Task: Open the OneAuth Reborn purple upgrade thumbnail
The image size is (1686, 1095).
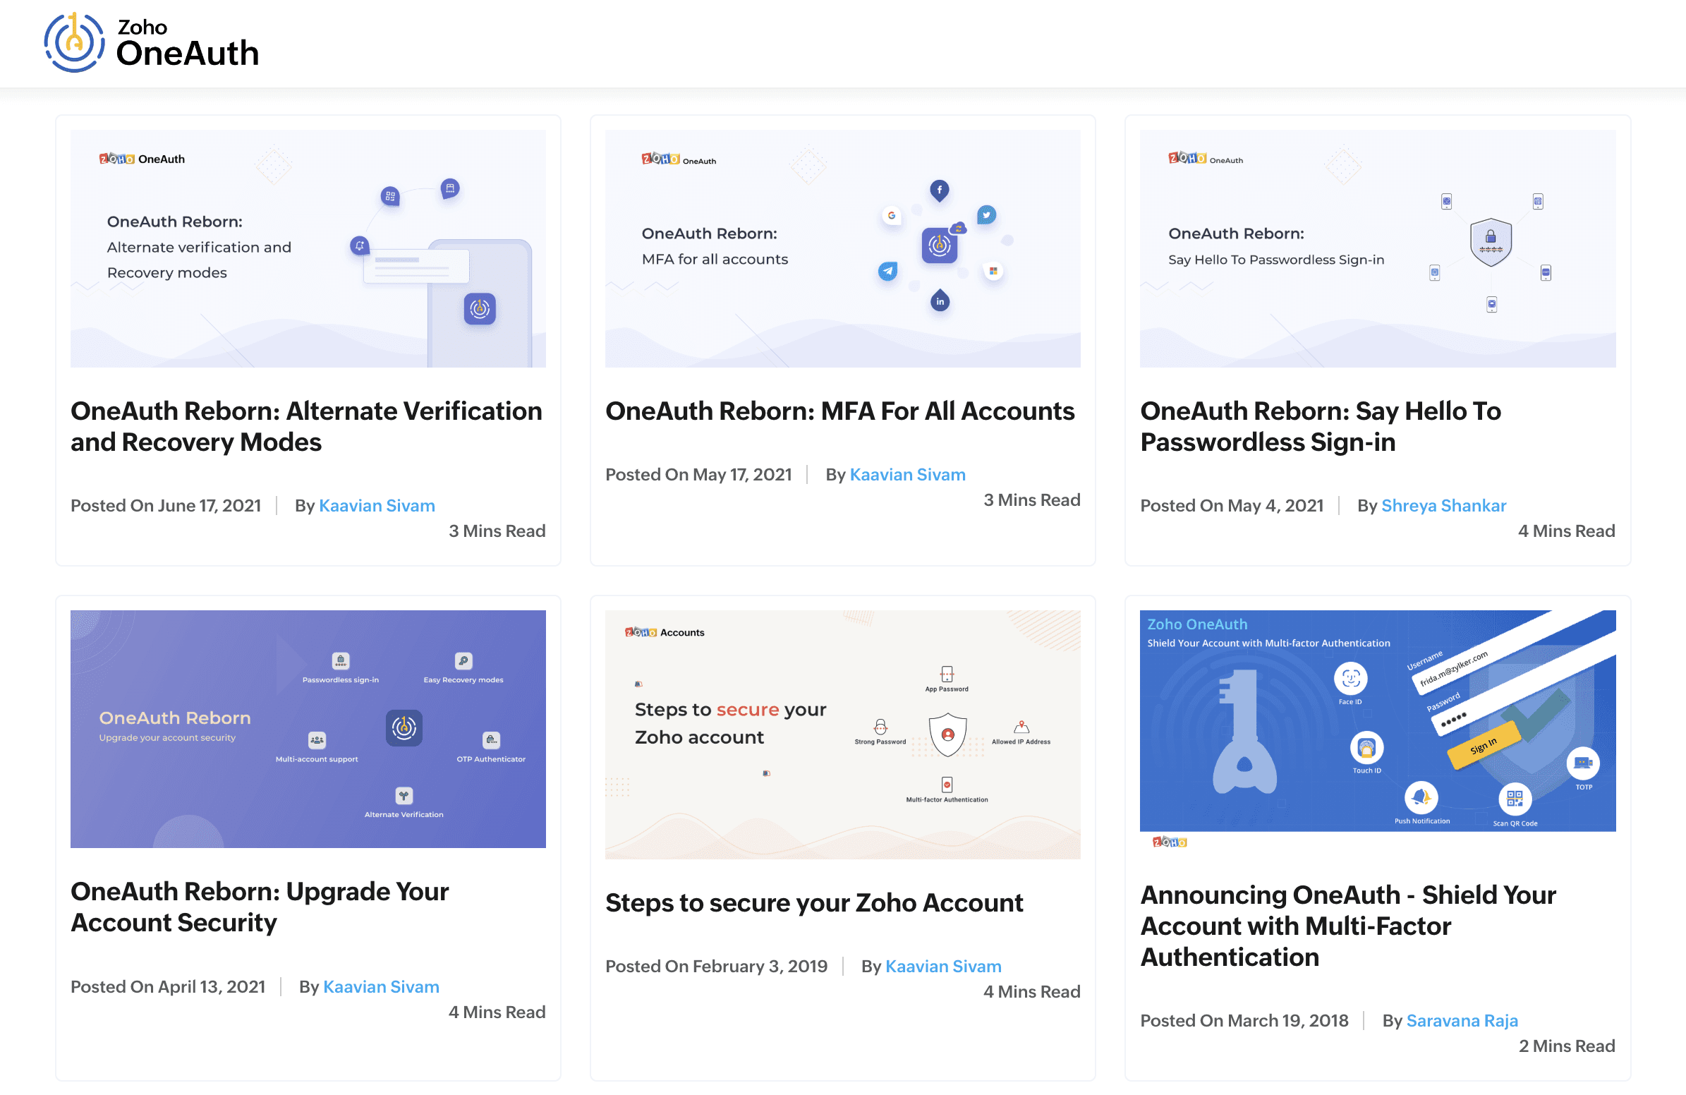Action: [x=308, y=729]
